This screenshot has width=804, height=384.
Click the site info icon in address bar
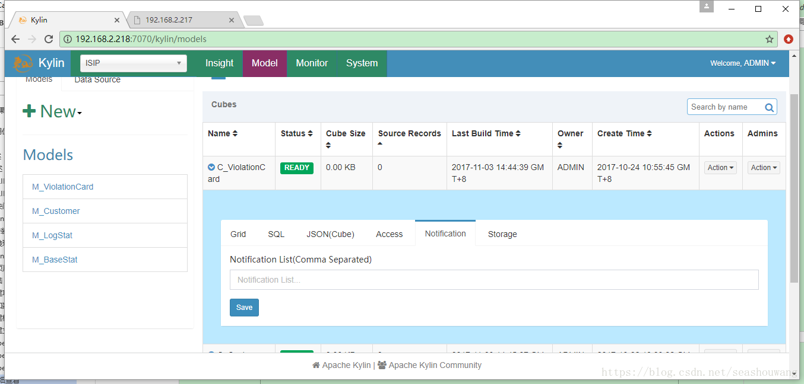[68, 39]
